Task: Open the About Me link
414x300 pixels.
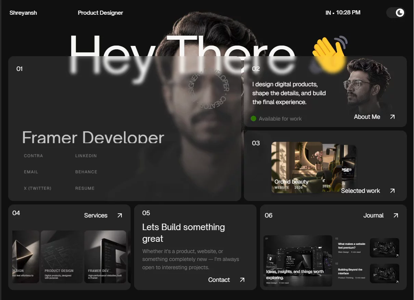Action: point(367,117)
